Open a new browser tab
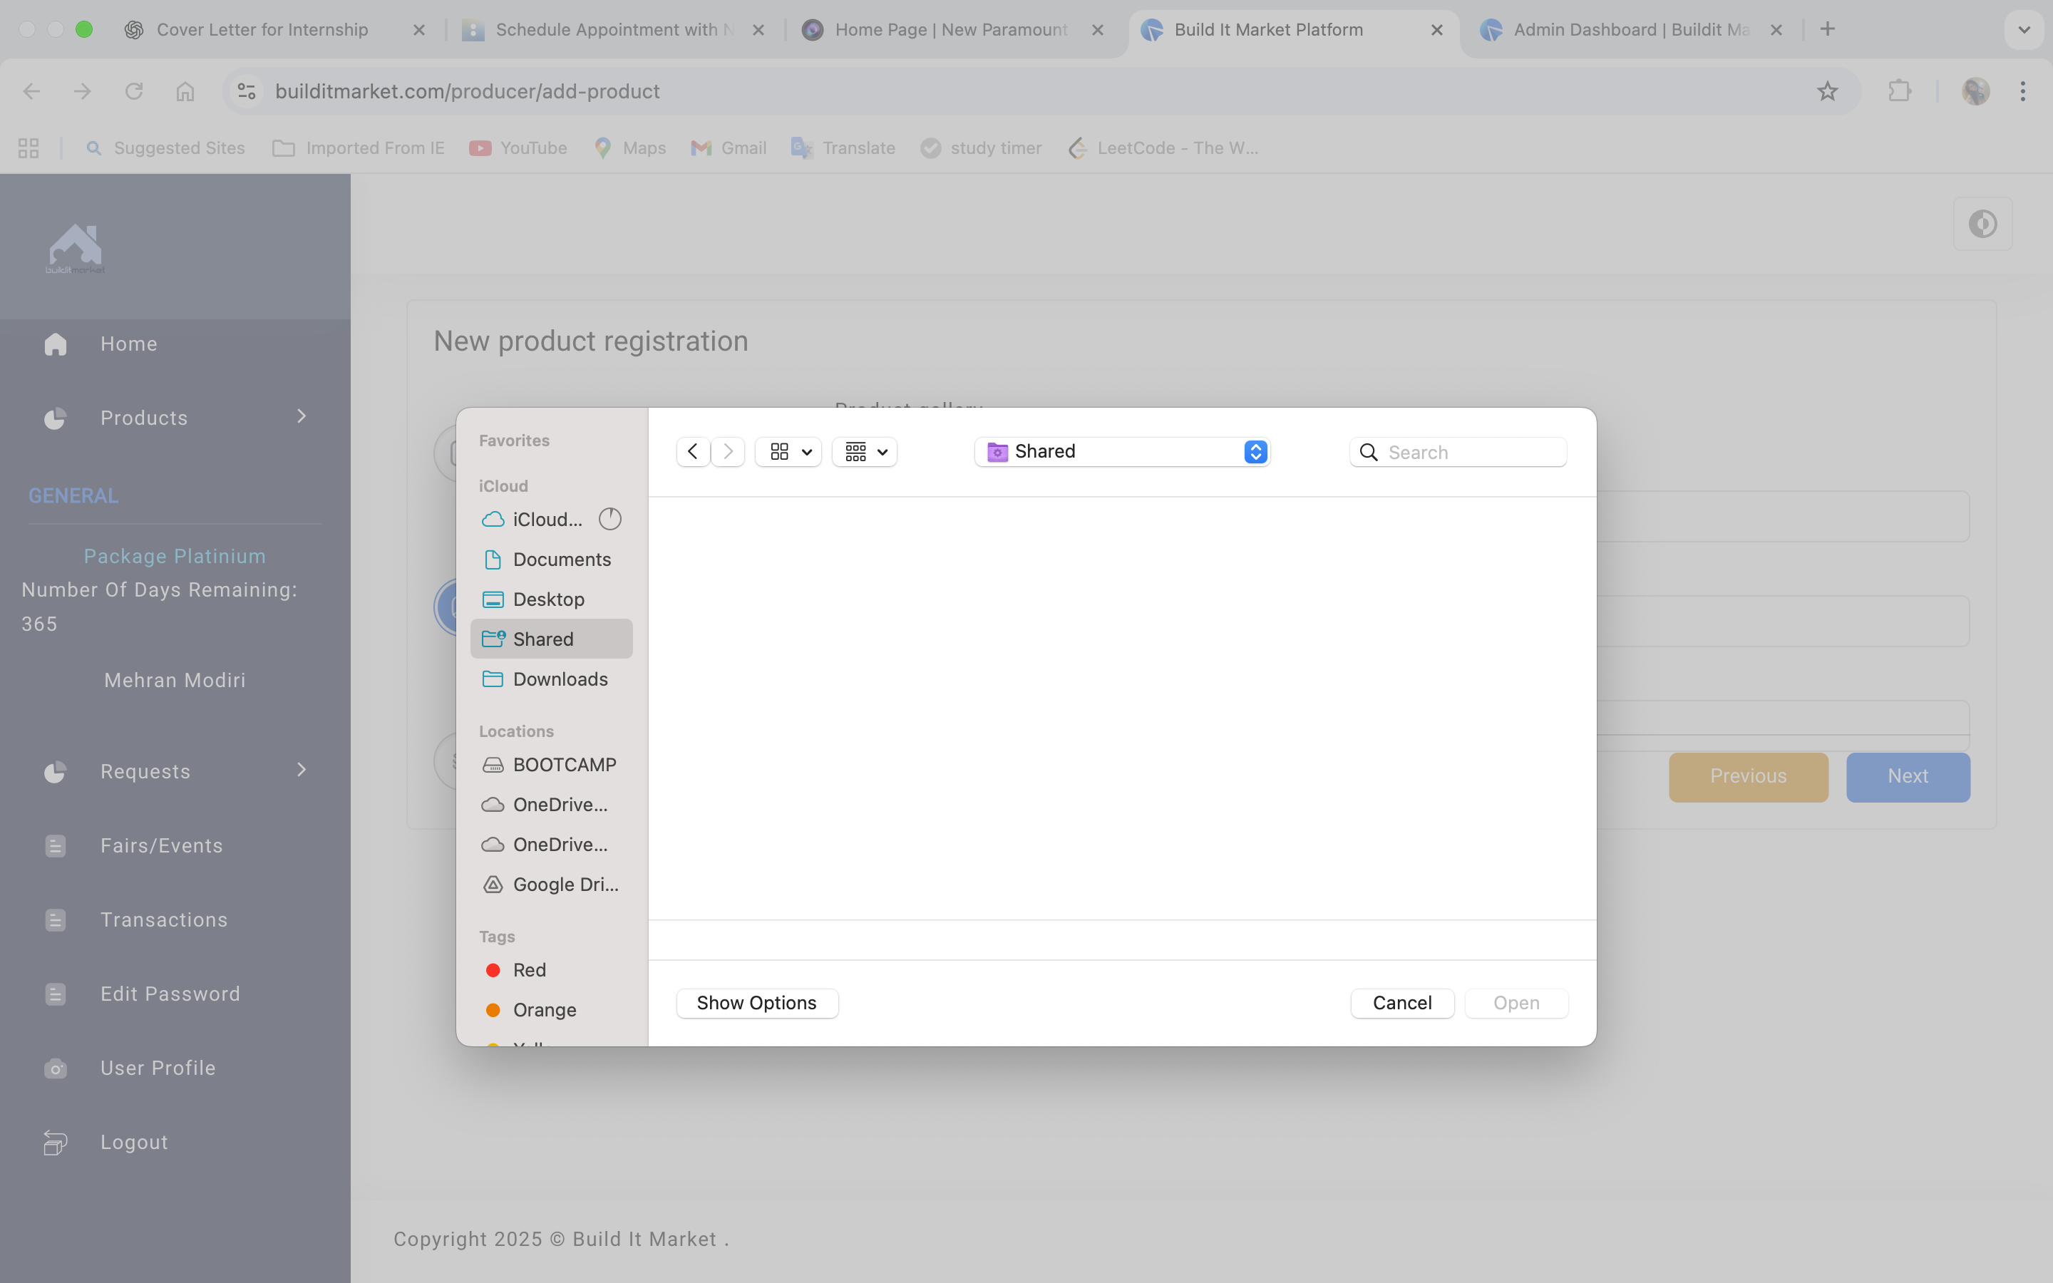This screenshot has width=2053, height=1283. point(1827,30)
